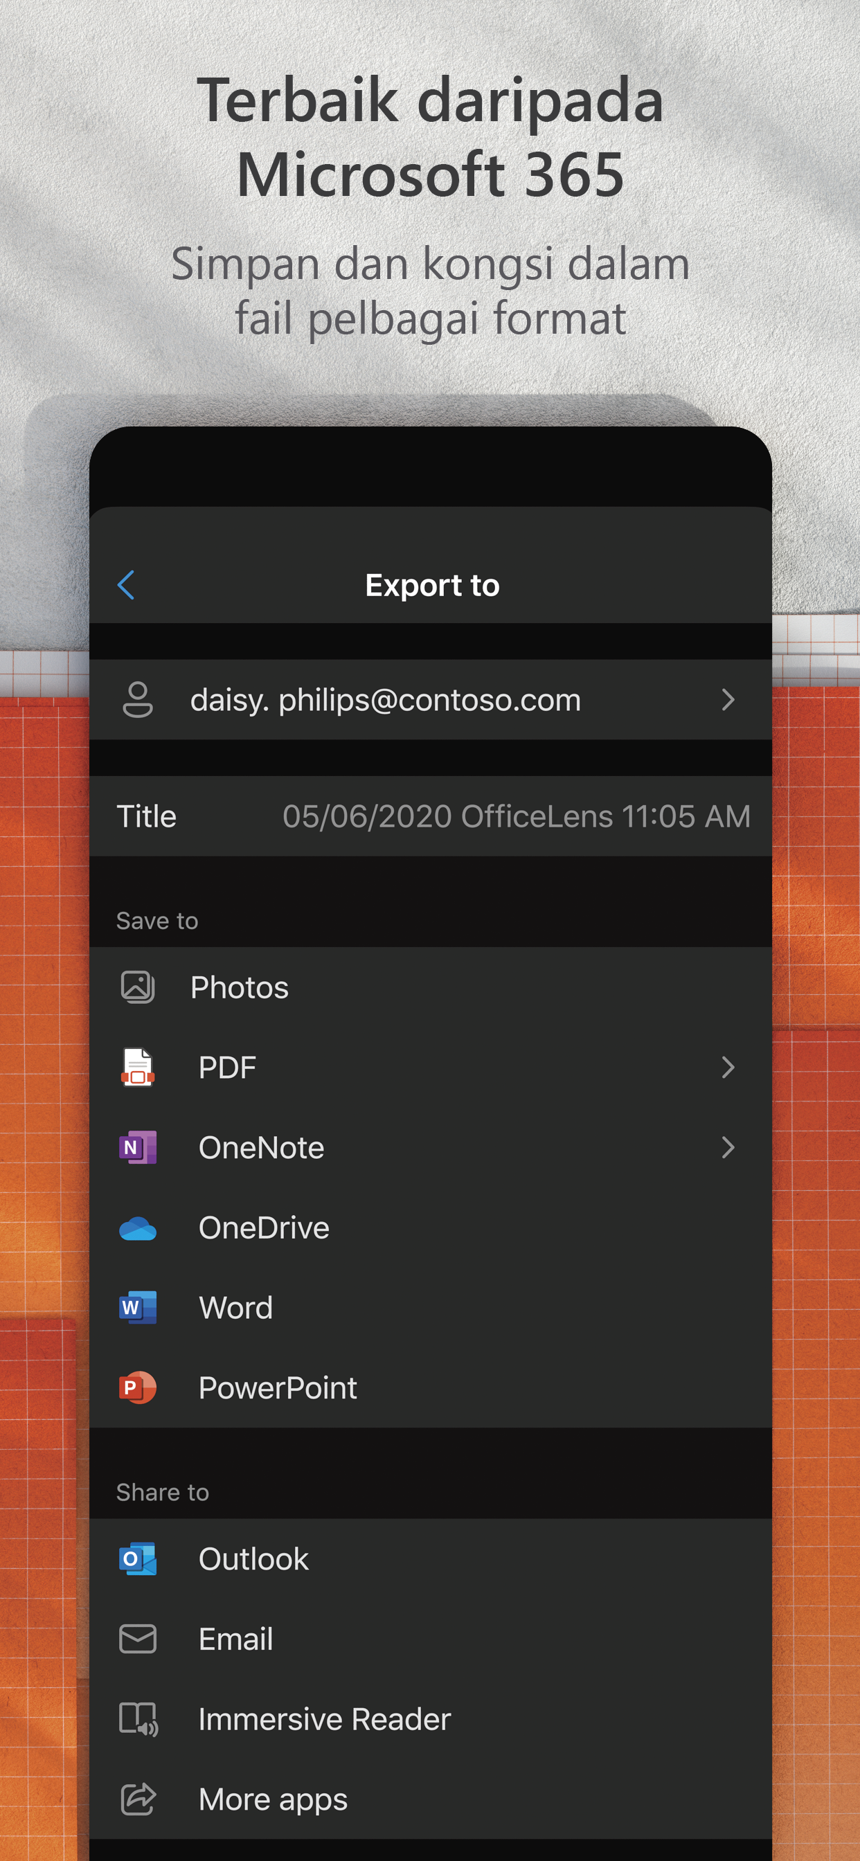
Task: Select Word label in Save to list
Action: coord(235,1309)
